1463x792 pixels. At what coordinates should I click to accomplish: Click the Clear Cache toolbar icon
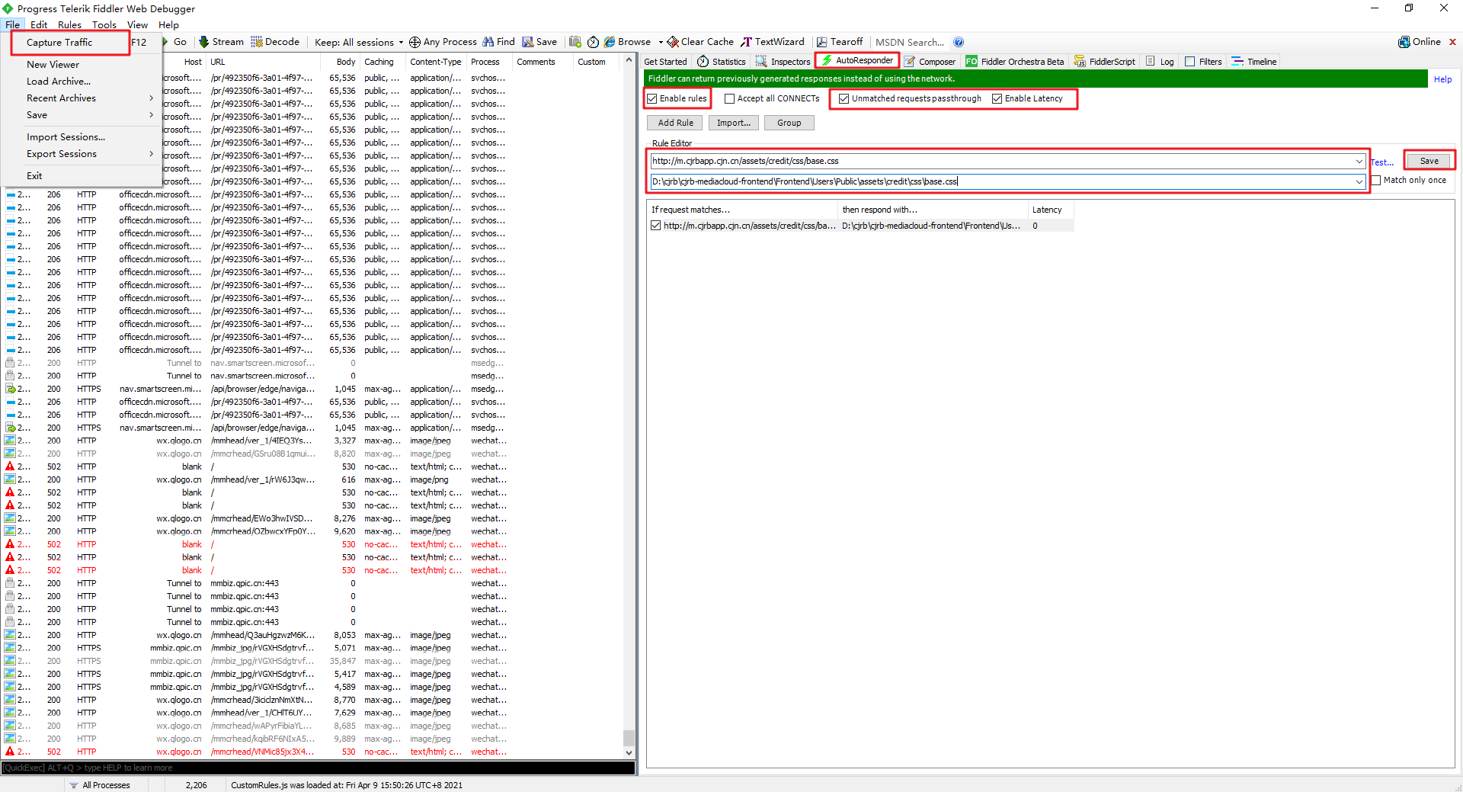(673, 42)
